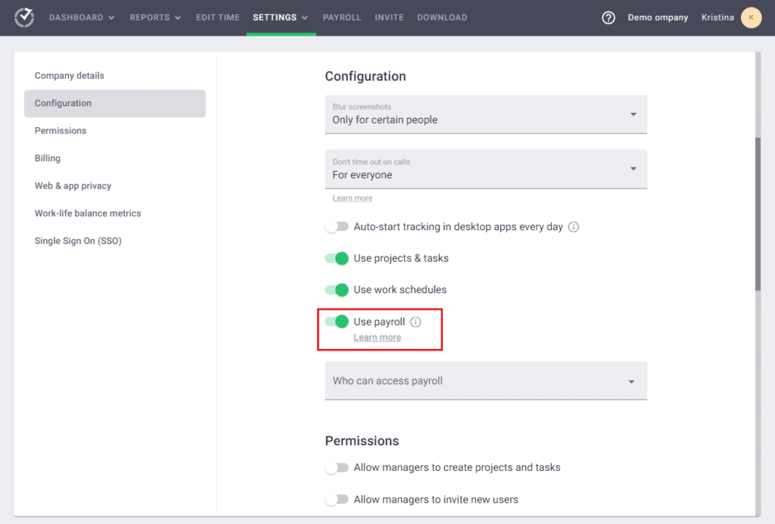Enable managers to create projects and tasks
The image size is (775, 524).
(337, 467)
